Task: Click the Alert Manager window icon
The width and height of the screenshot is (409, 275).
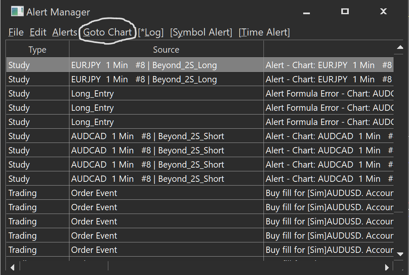Action: tap(17, 12)
